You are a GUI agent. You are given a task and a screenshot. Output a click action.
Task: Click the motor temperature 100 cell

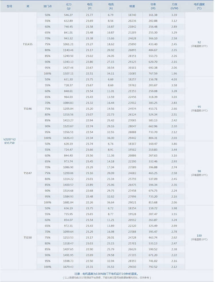pyautogui.click(x=199, y=237)
